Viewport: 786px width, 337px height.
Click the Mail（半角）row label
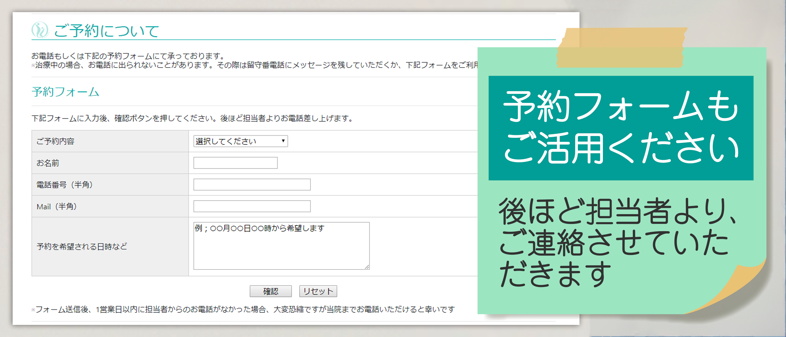57,206
